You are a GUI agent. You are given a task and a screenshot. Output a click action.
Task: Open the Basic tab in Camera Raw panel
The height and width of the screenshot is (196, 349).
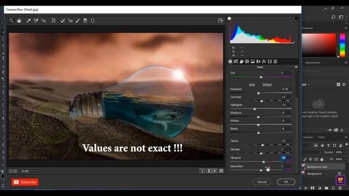[x=230, y=62]
